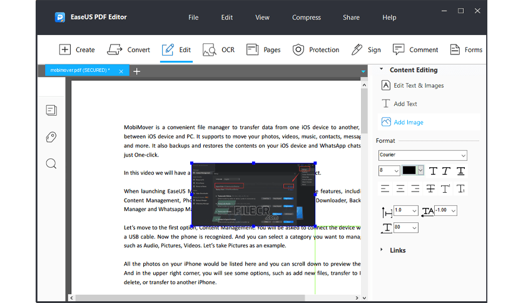
Task: Align text right
Action: pyautogui.click(x=415, y=189)
